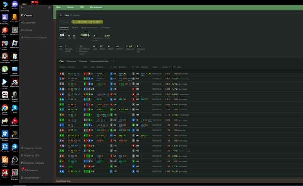Viewport: 303px width, 186px height.
Task: Open the Foxit PDF Reader icon
Action: click(5, 161)
